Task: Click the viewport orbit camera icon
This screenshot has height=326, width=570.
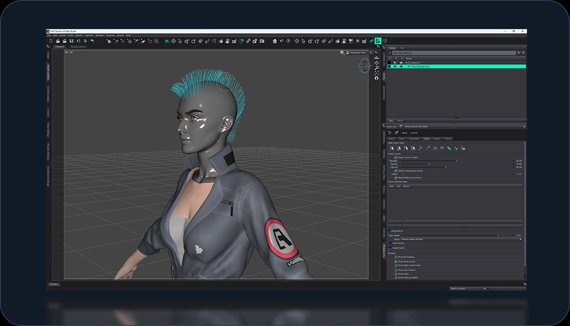Action: pyautogui.click(x=376, y=58)
